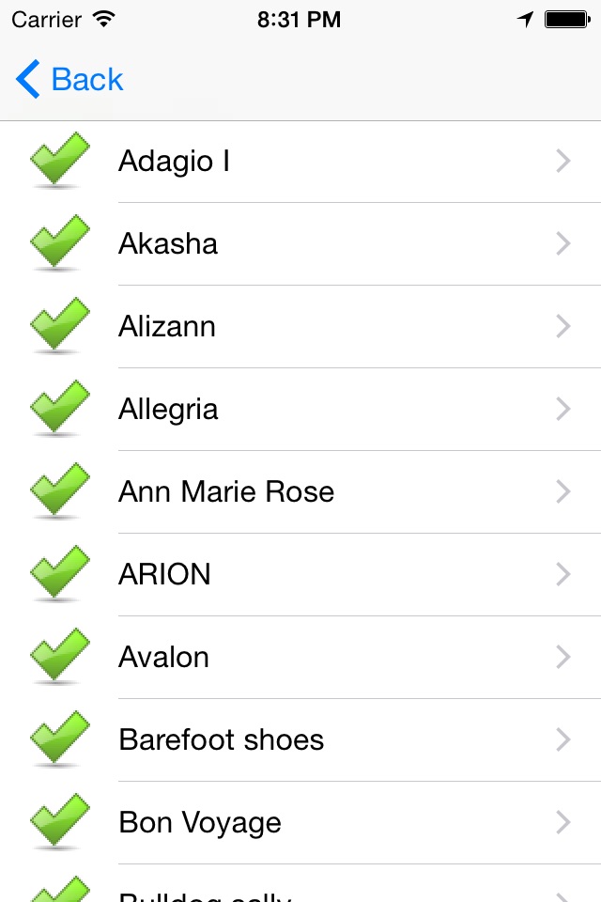
Task: Select the Akasha list entry
Action: [x=300, y=243]
